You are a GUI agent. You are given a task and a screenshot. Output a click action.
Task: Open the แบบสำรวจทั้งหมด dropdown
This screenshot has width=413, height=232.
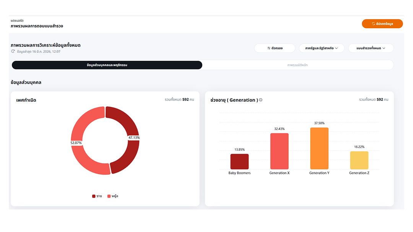coord(371,48)
